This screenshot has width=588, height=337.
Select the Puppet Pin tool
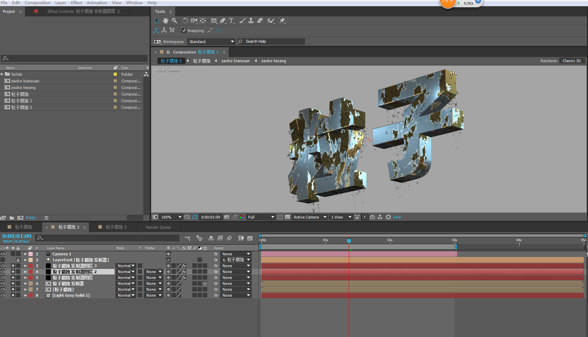point(282,21)
